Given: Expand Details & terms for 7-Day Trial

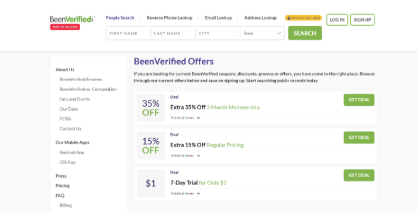Looking at the screenshot, I should (185, 193).
